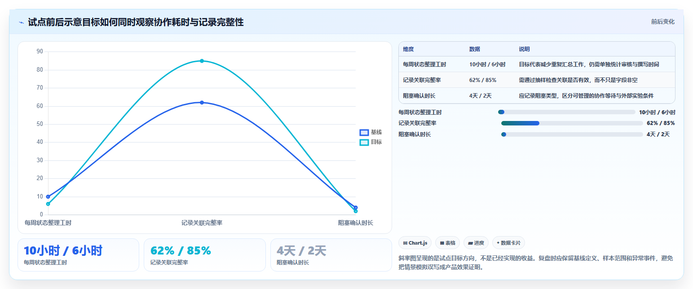Click the description starting 需通过抽样检查关联是否有效
The width and height of the screenshot is (693, 289).
coord(578,80)
